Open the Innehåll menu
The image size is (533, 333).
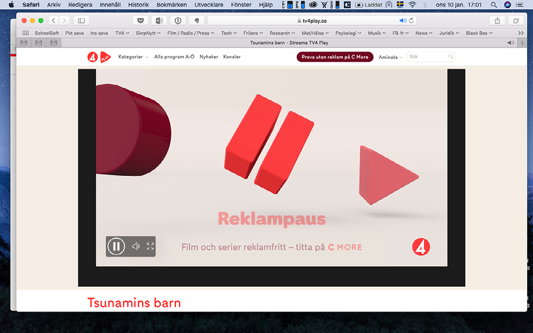[110, 5]
